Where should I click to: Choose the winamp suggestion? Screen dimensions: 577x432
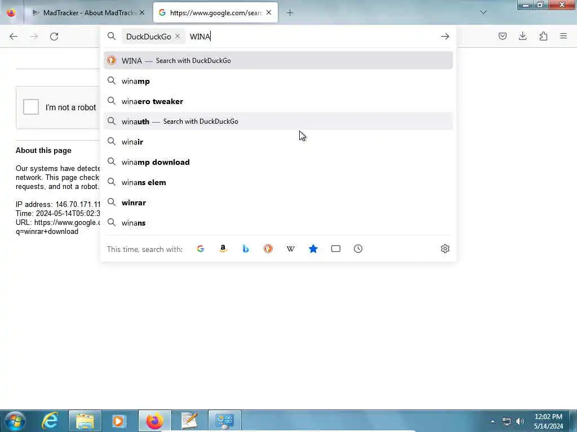[x=278, y=81]
